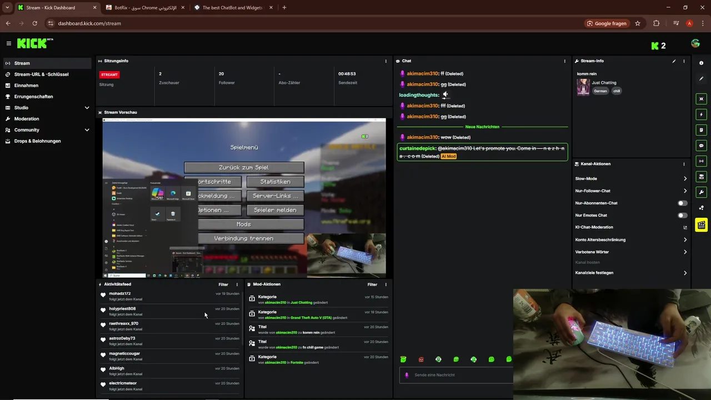Open Chat panel three-dot menu
The image size is (711, 400).
tap(564, 61)
